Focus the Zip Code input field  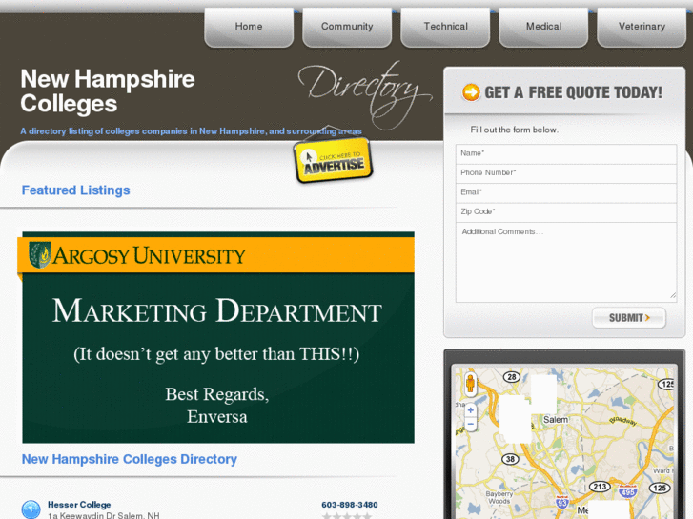pos(566,212)
